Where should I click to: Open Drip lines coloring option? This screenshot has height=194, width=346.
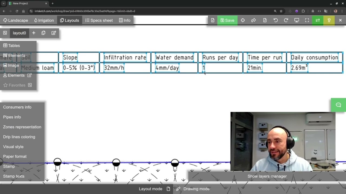click(19, 137)
